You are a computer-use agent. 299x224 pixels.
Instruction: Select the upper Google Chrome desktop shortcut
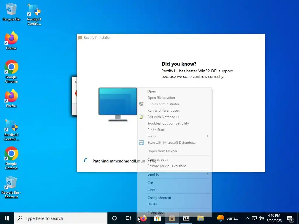pyautogui.click(x=11, y=72)
